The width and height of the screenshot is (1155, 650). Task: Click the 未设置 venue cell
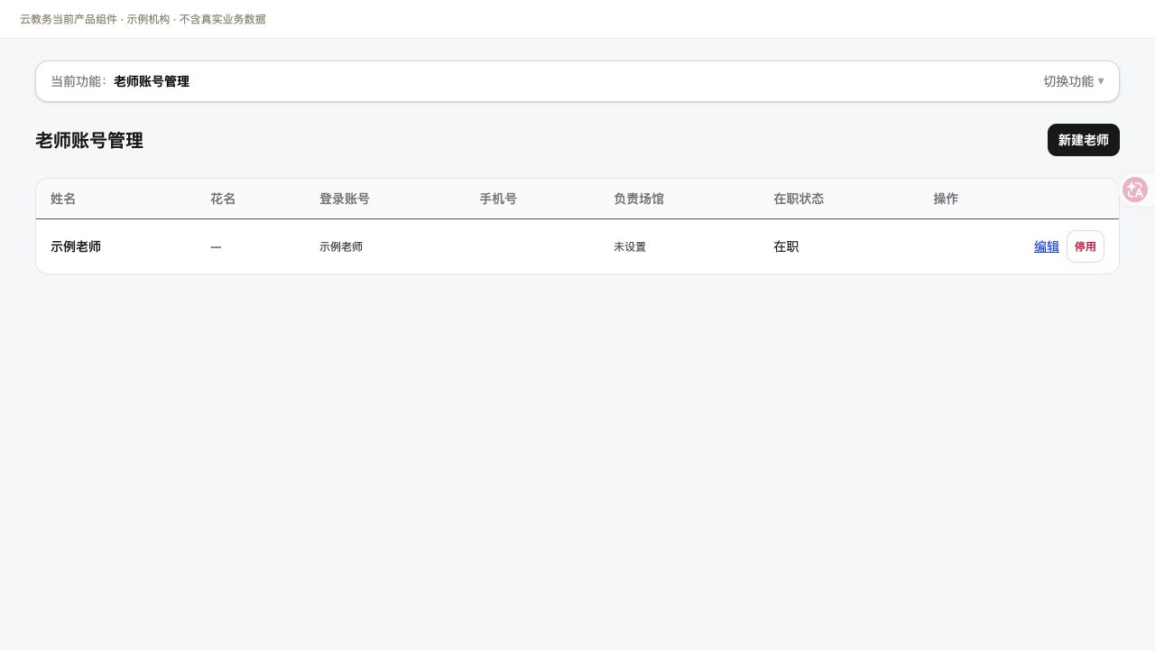coord(630,246)
